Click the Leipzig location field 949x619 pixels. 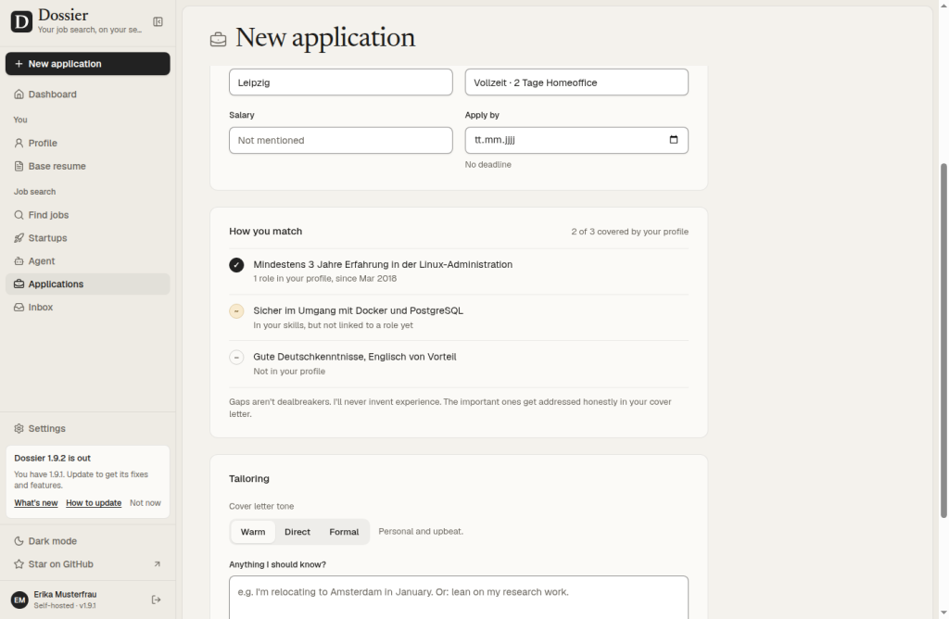point(341,82)
